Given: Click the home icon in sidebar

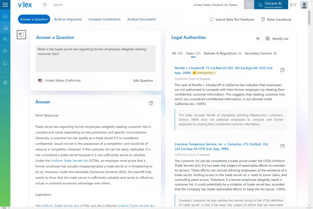Looking at the screenshot, I should tap(5, 16).
